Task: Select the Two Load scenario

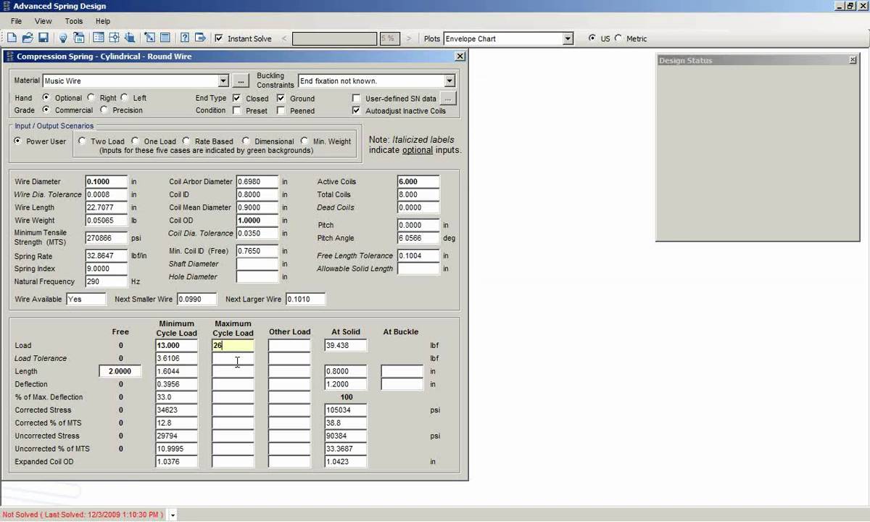Action: point(82,141)
